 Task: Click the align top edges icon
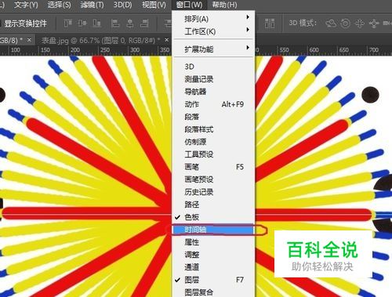68,24
